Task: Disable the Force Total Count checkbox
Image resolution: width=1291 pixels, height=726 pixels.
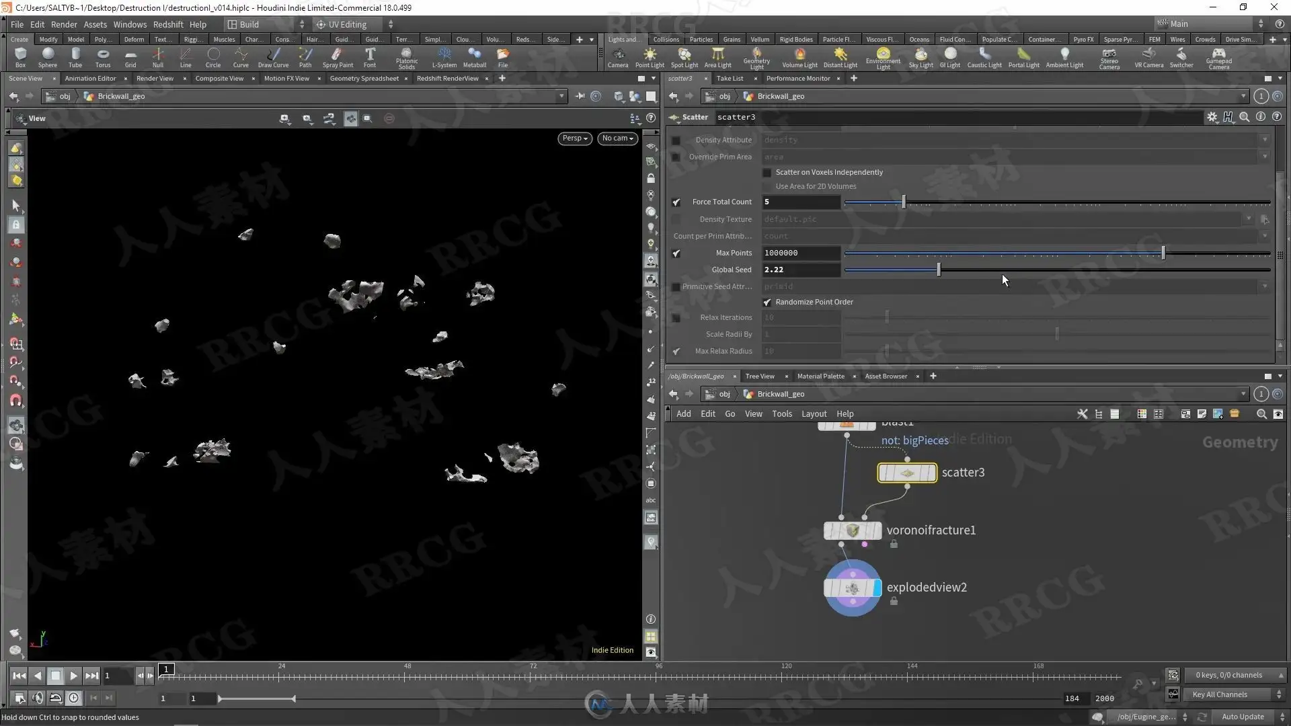Action: [x=676, y=202]
